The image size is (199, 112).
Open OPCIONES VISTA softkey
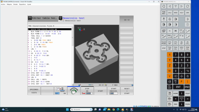tap(34, 91)
